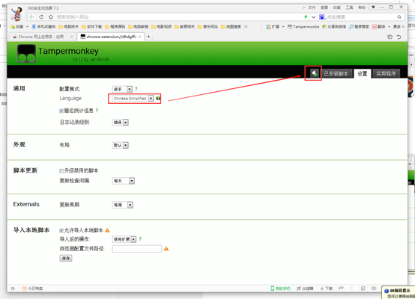Open the 日志记录级别 dropdown
415x299 pixels.
120,123
